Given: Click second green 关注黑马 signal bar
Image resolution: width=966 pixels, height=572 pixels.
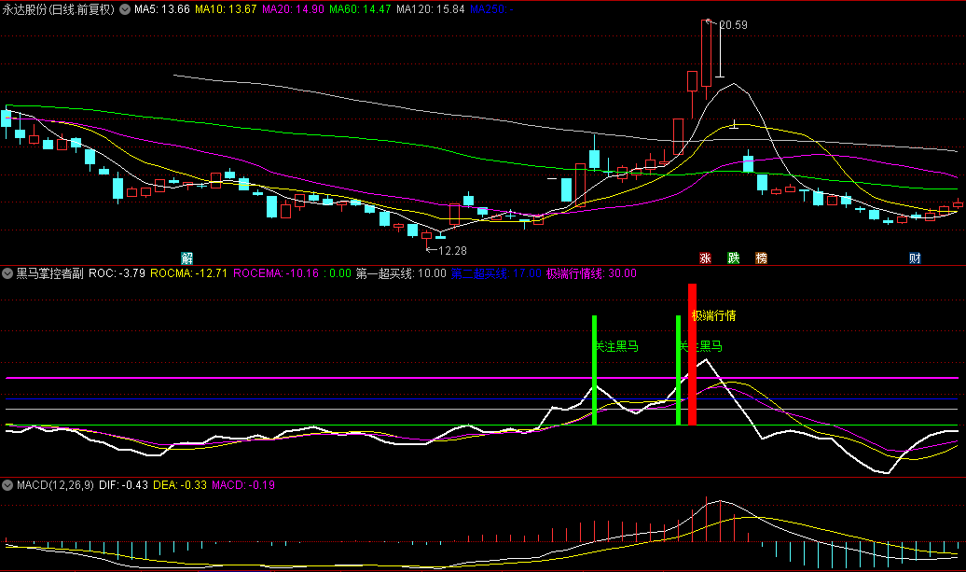Looking at the screenshot, I should [678, 373].
